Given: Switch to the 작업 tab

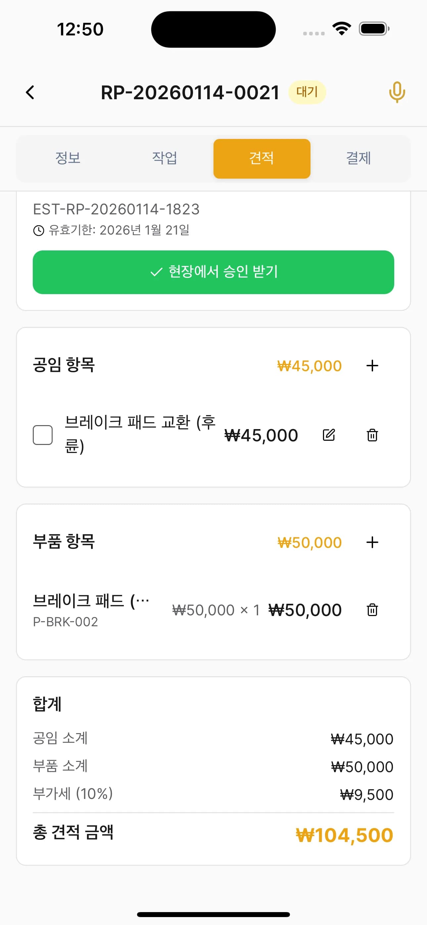Looking at the screenshot, I should pyautogui.click(x=165, y=158).
